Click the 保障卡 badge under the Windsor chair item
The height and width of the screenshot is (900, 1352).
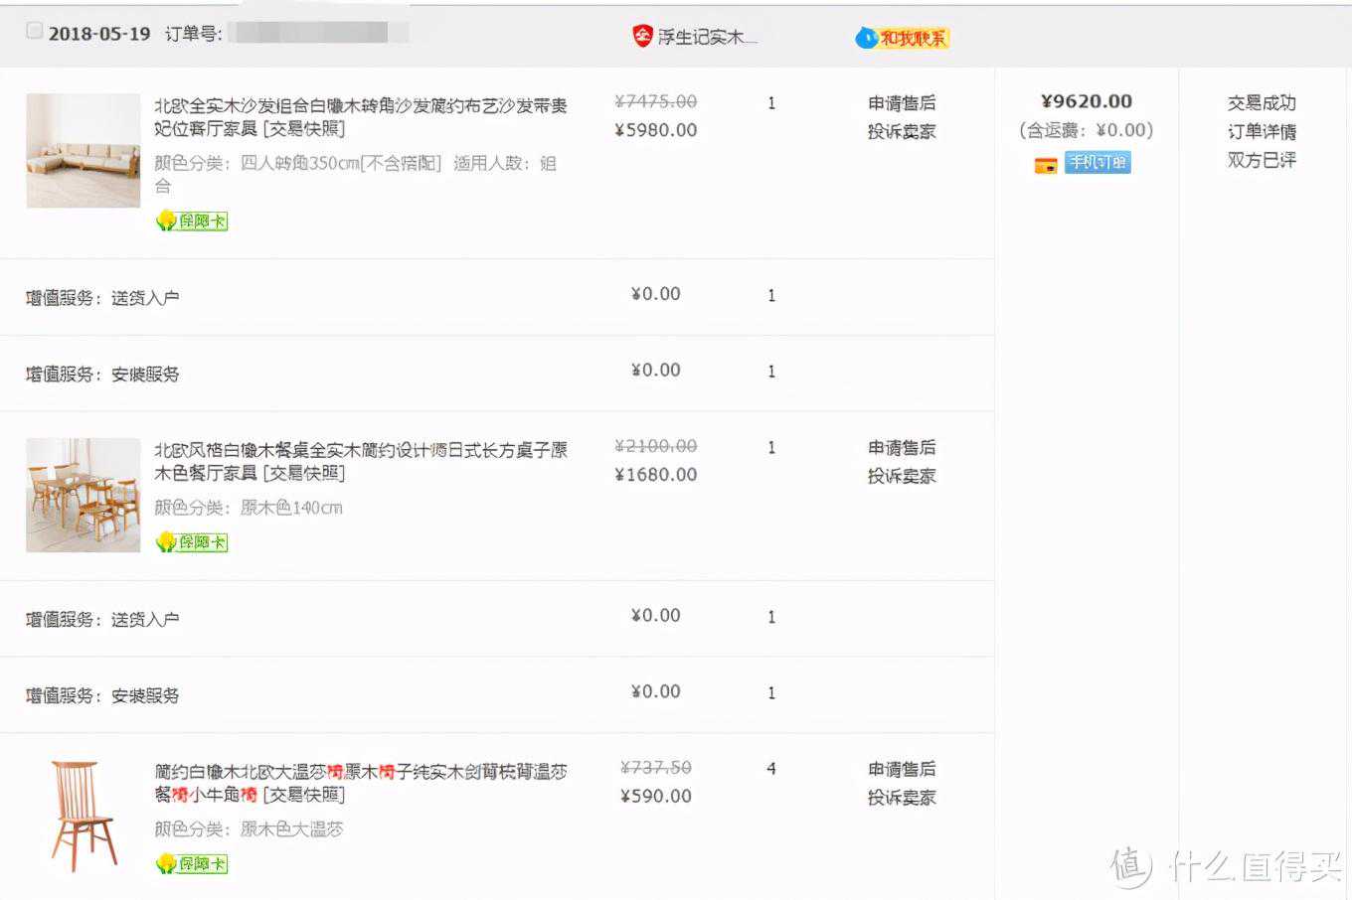(x=192, y=863)
